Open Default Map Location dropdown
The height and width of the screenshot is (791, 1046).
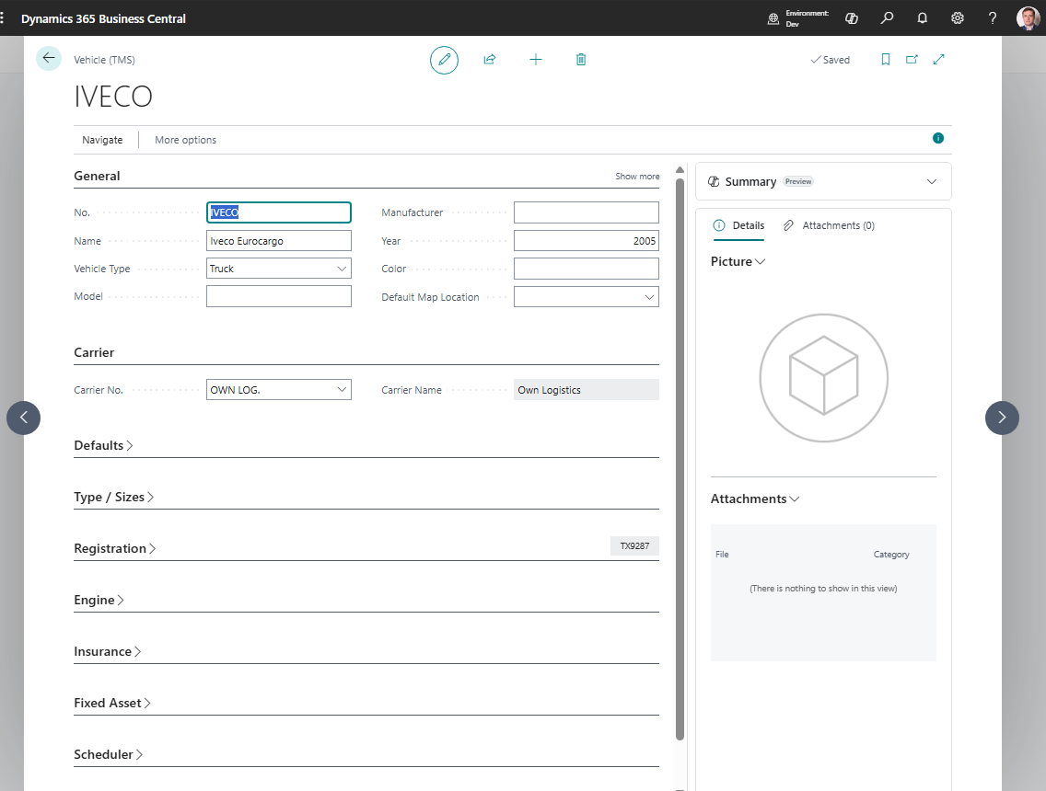coord(649,297)
